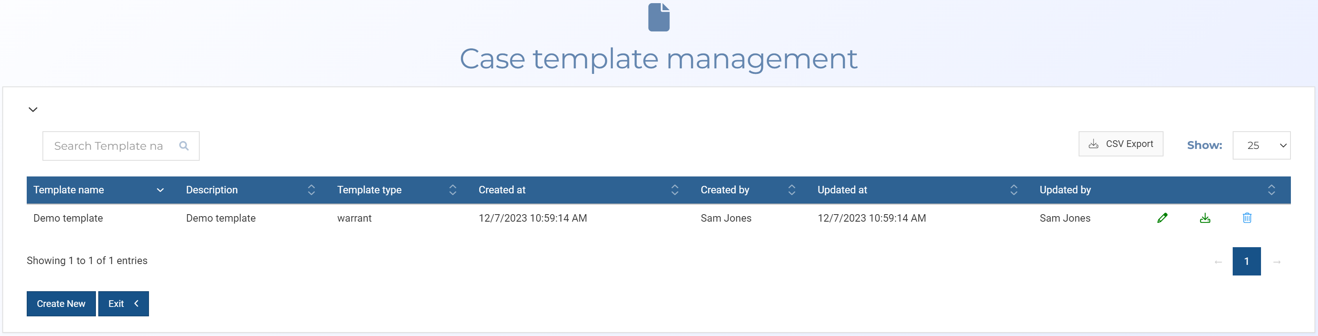This screenshot has height=336, width=1318.
Task: Sort by Template type column arrows
Action: (x=452, y=190)
